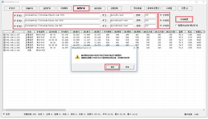
Task: Click pool 3 URL field ending in 443
Action: click(x=62, y=26)
